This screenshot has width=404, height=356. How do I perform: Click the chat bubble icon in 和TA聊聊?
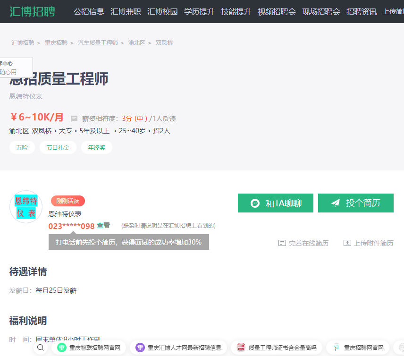[255, 203]
